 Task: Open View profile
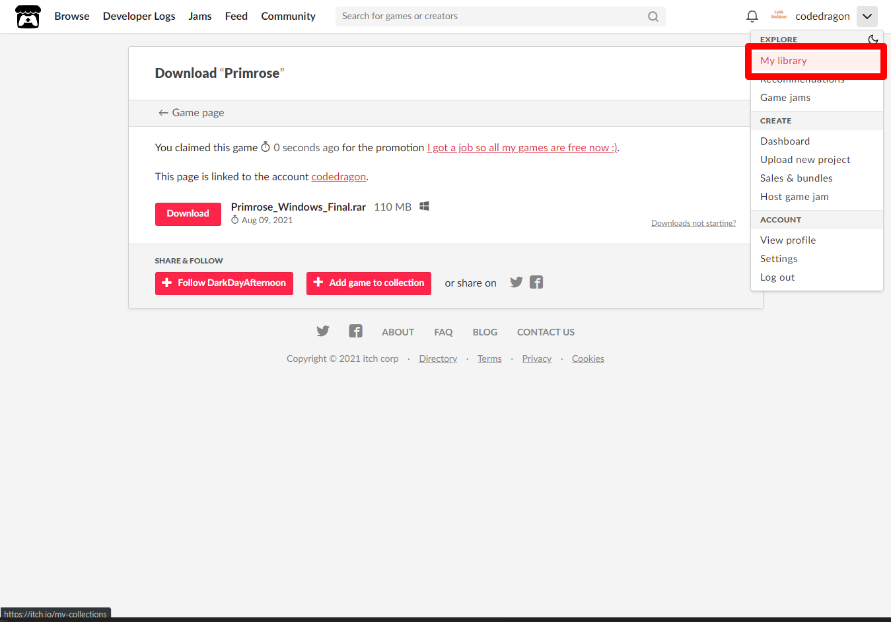click(x=817, y=240)
